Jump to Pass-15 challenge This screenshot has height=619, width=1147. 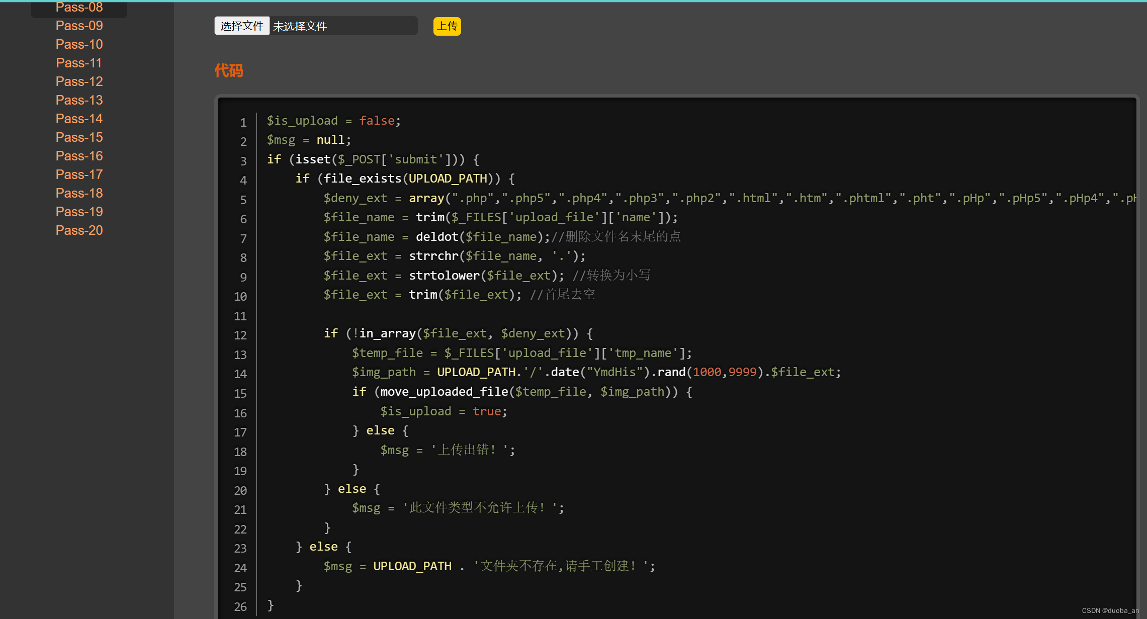[79, 137]
